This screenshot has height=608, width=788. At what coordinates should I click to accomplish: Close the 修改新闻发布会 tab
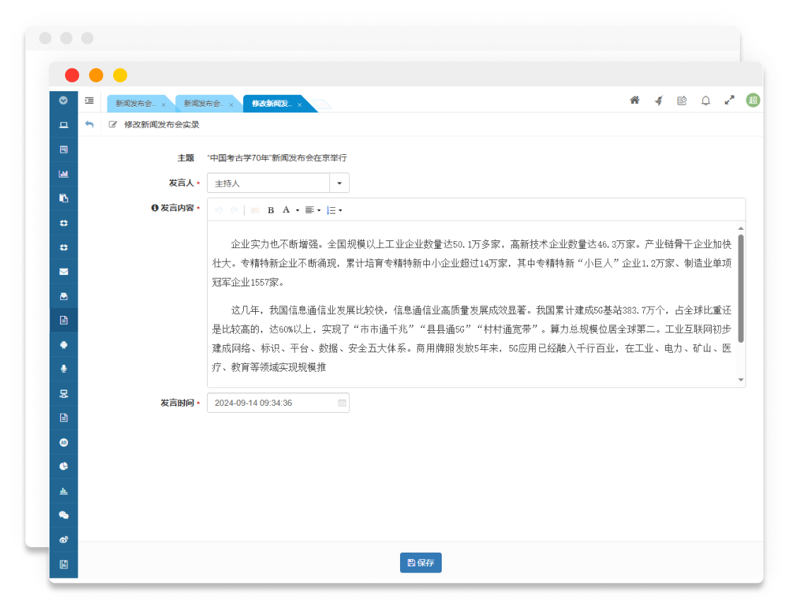point(300,105)
